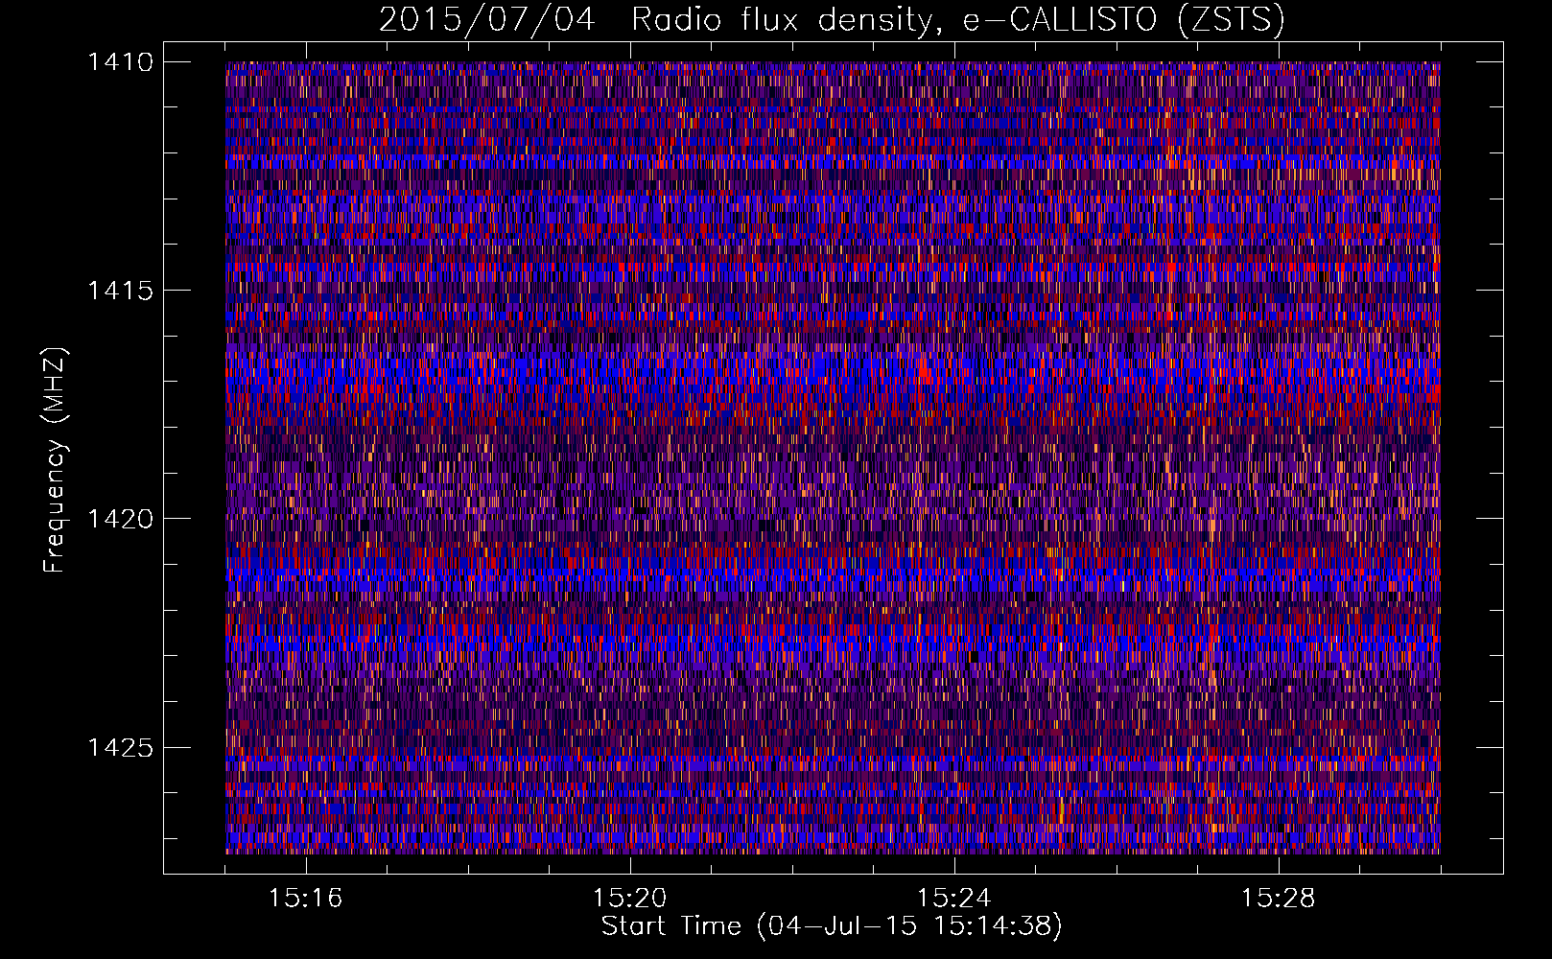This screenshot has height=959, width=1552.
Task: Click the '1420' frequency axis label
Action: pyautogui.click(x=120, y=519)
